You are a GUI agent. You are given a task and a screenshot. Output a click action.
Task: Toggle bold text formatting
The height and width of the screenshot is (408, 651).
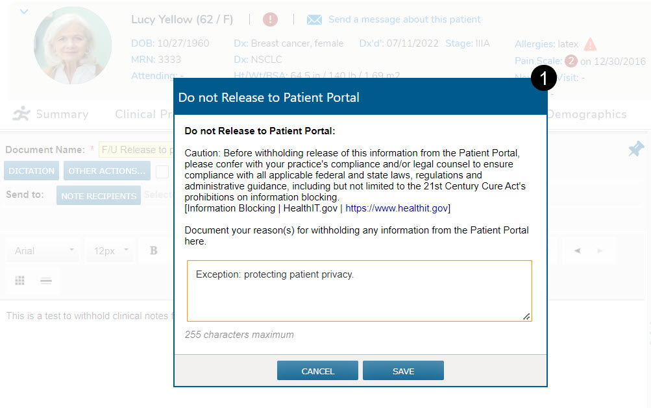[154, 250]
